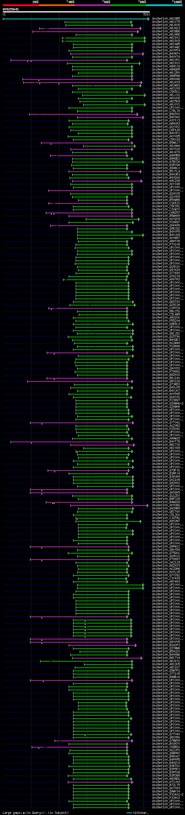Select the UniRef100_C1EEZ1 label
The image size is (185, 815).
click(x=166, y=203)
